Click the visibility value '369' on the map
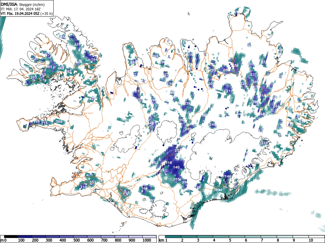The image size is (325, 243). coord(155,56)
